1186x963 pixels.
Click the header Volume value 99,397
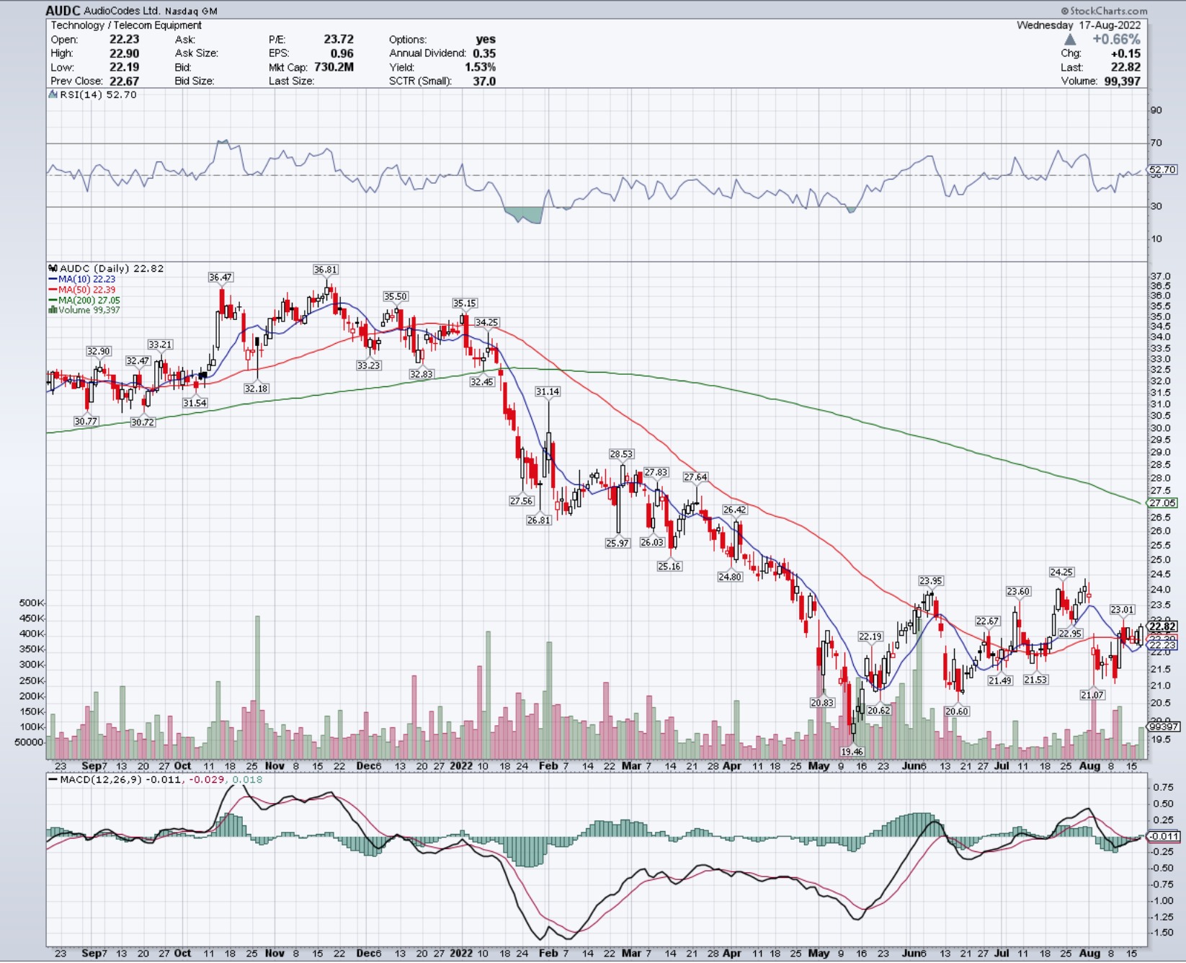(1122, 81)
